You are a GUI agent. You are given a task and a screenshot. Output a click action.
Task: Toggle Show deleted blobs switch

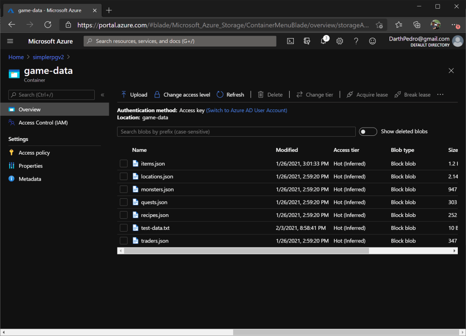click(368, 132)
